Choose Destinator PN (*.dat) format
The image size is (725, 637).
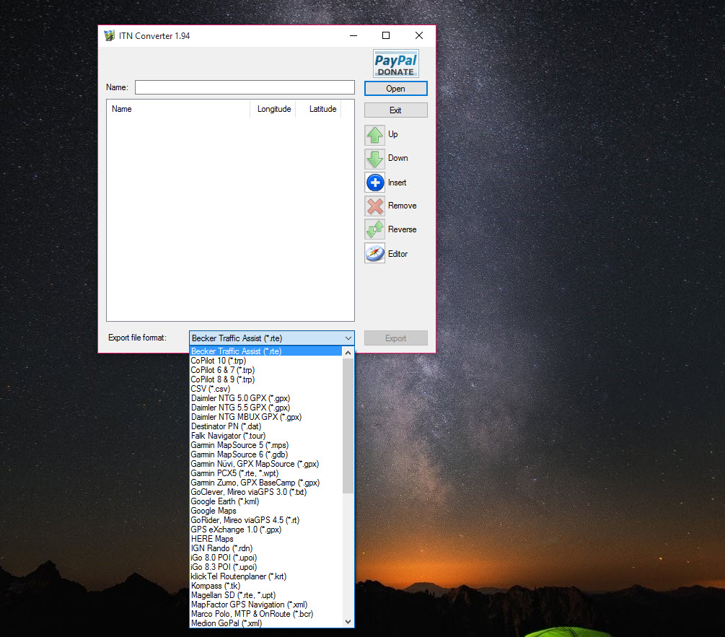(x=266, y=426)
